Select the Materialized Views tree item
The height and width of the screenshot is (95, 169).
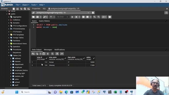click(20, 44)
